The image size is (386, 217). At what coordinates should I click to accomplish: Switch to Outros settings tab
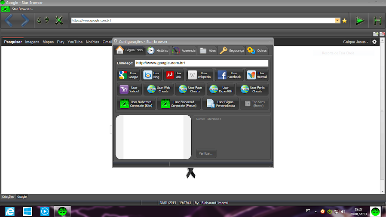(x=257, y=50)
